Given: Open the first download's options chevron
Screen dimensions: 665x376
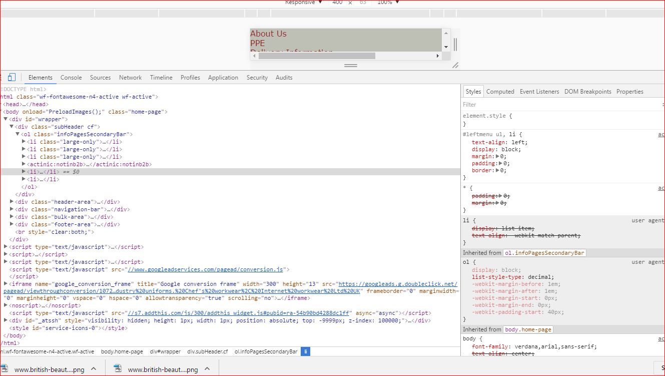Looking at the screenshot, I should click(x=93, y=369).
